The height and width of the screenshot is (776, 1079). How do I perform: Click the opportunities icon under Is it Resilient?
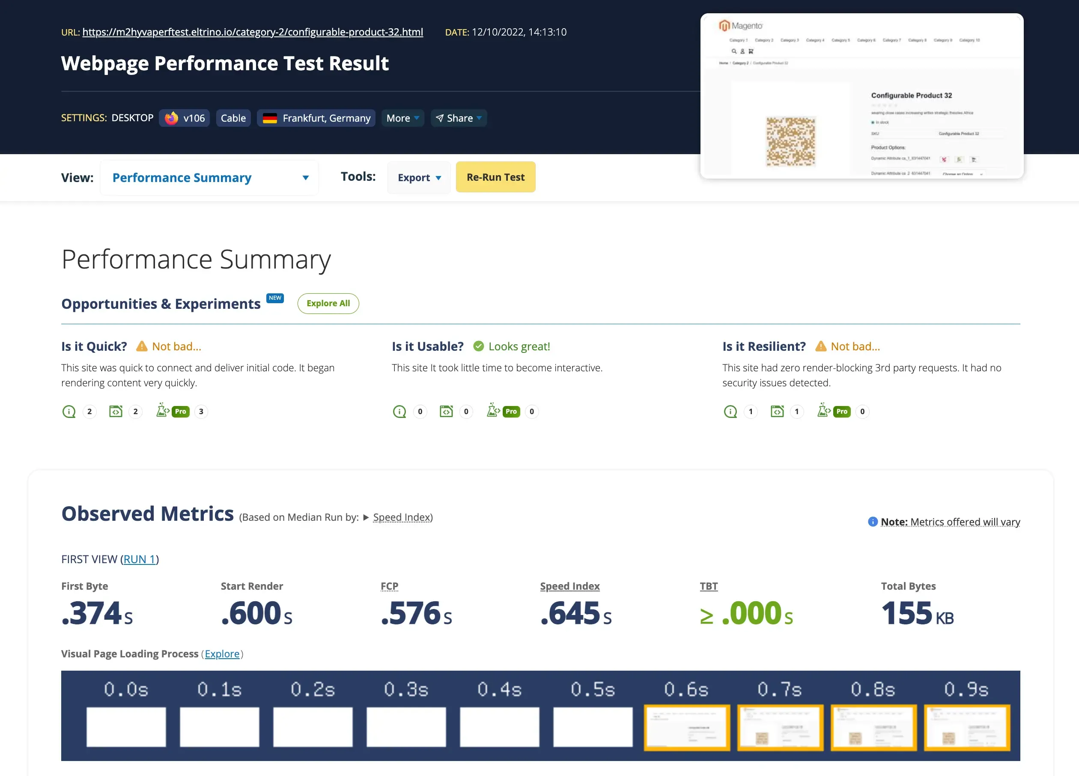[x=730, y=412]
